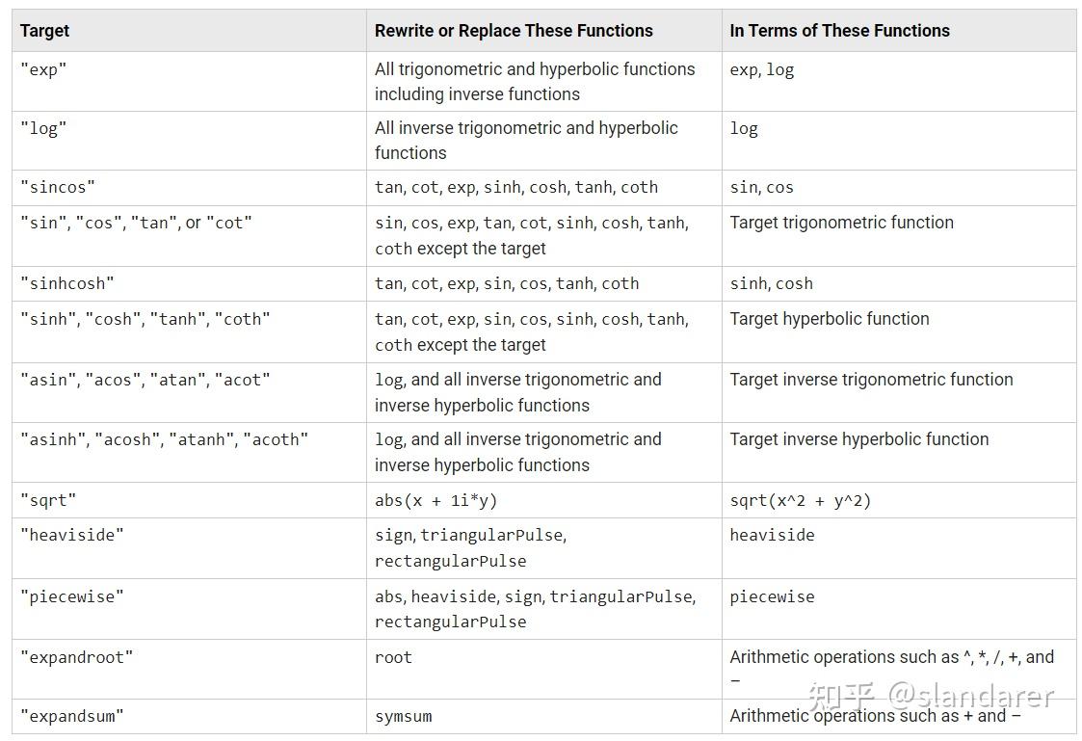Image resolution: width=1082 pixels, height=741 pixels.
Task: Click the "asin", "acos", "atan", "acot" cell
Action: [145, 380]
